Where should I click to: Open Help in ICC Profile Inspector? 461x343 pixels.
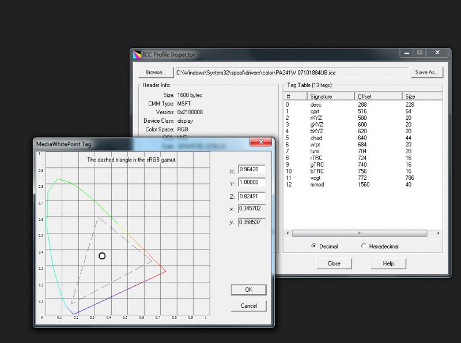tap(388, 263)
